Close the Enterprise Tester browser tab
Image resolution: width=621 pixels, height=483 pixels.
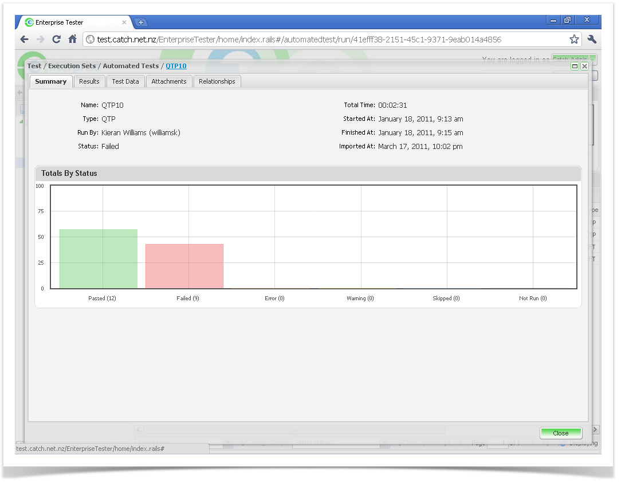click(x=124, y=22)
